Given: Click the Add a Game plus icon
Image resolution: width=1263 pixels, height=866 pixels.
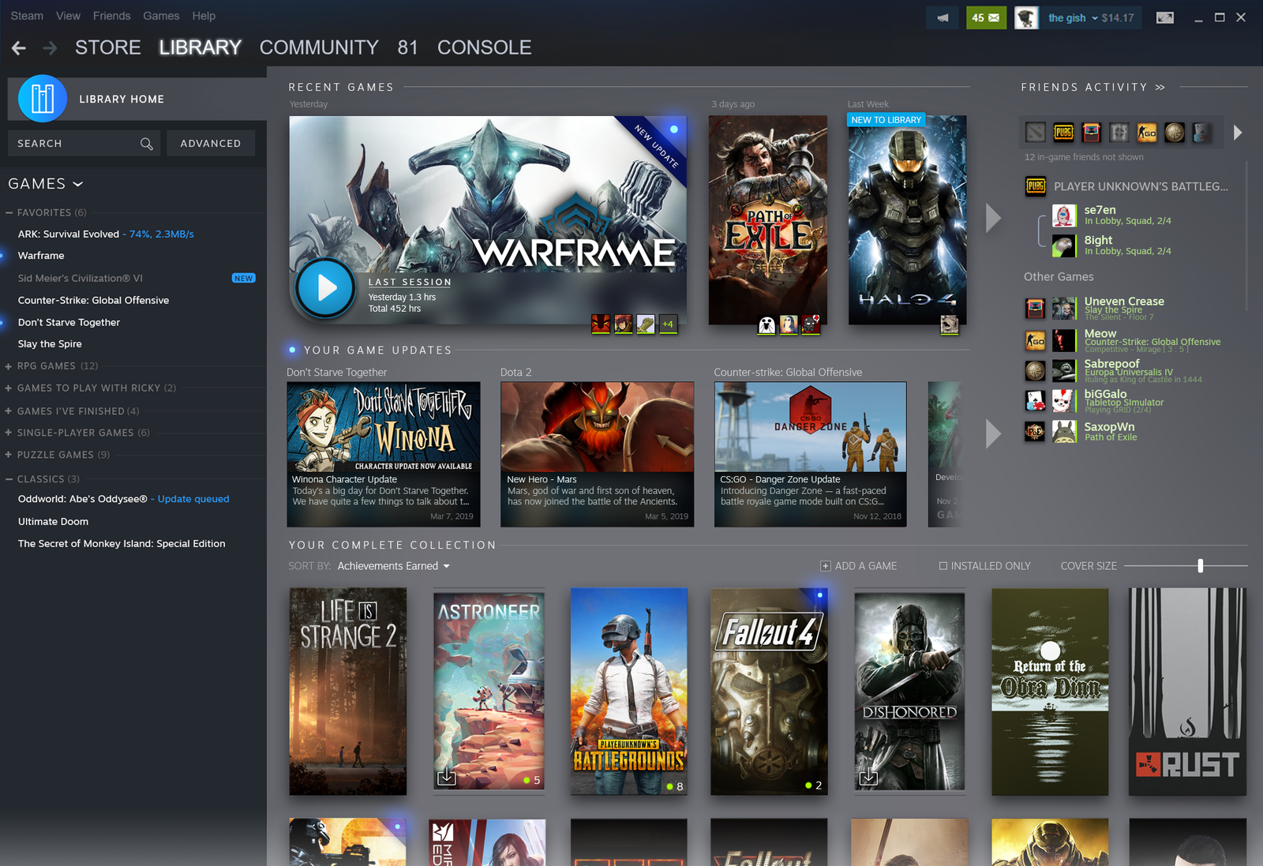Looking at the screenshot, I should [825, 566].
